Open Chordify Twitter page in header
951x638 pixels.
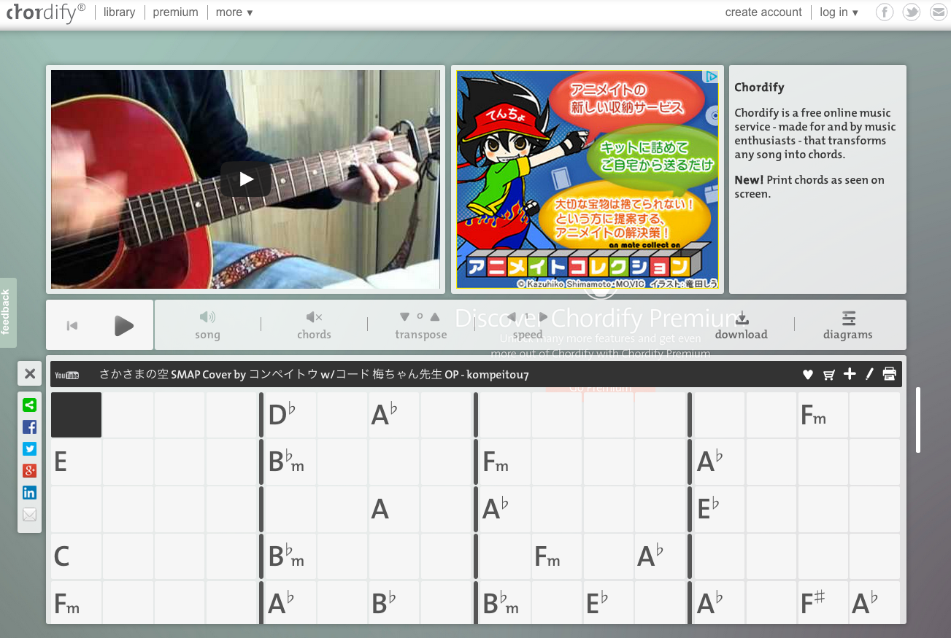click(911, 12)
